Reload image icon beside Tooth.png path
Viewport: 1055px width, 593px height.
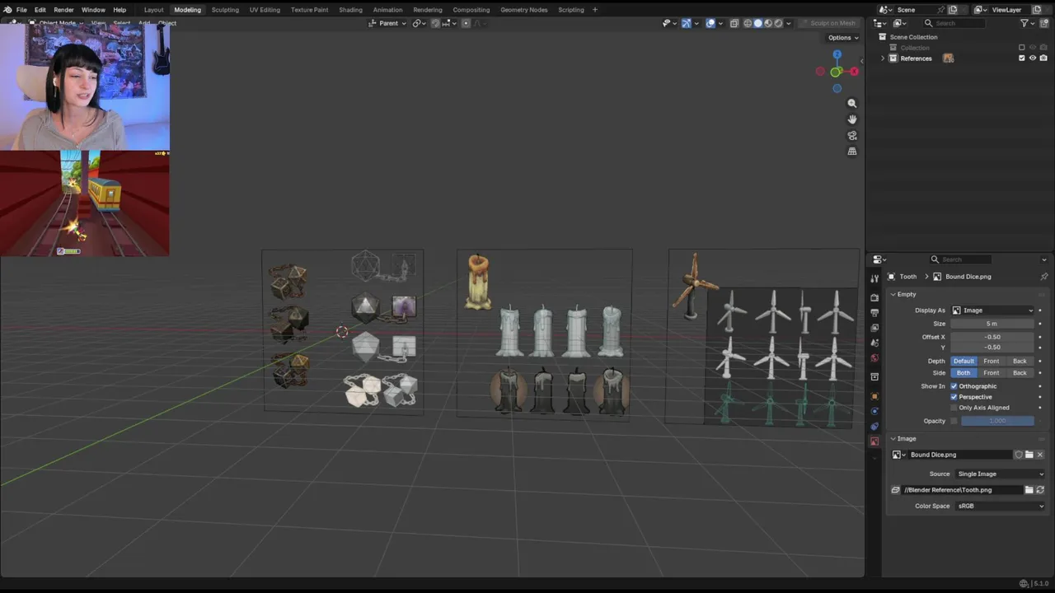[1040, 490]
